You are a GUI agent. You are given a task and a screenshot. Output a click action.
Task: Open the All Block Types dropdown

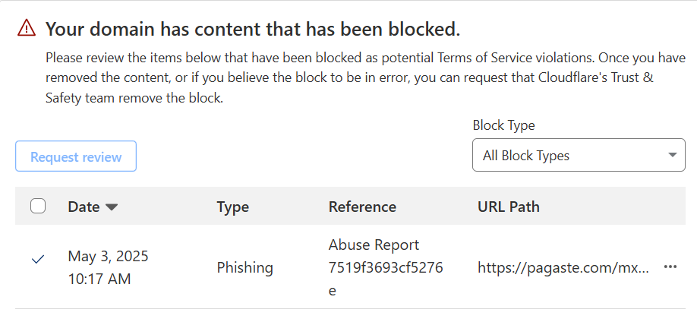click(x=579, y=156)
